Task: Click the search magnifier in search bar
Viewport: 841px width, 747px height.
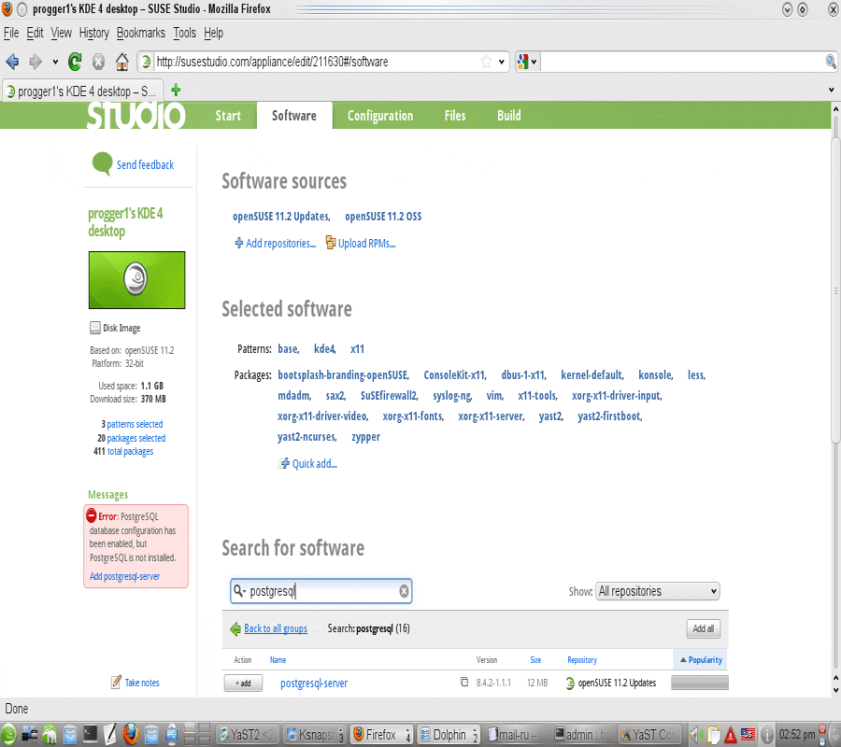Action: [x=831, y=62]
